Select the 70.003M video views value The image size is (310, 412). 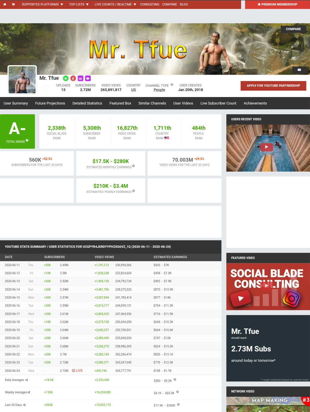click(x=183, y=160)
